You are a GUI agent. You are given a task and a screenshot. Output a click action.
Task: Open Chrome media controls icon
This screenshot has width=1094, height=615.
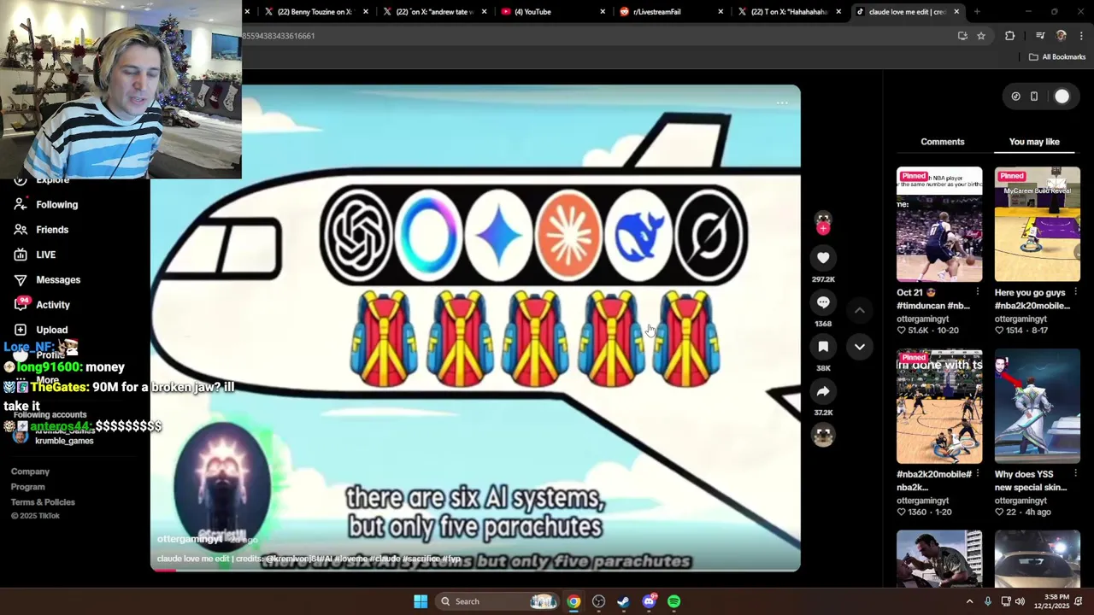(1040, 36)
